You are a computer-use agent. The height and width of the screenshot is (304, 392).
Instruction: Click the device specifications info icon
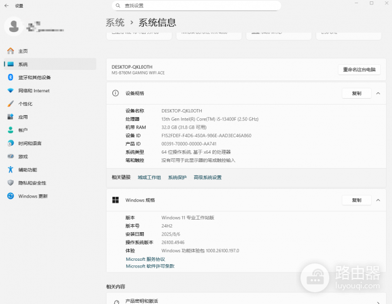click(116, 93)
